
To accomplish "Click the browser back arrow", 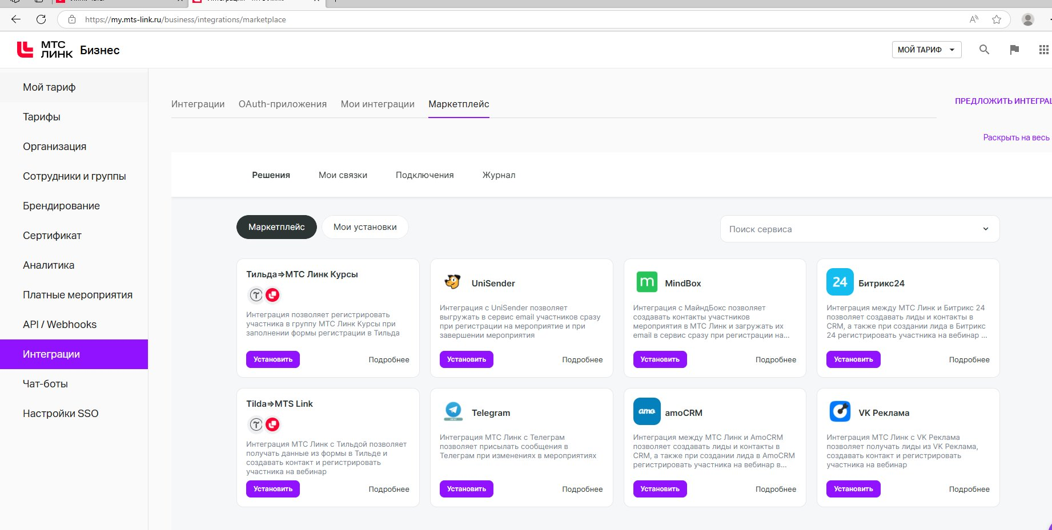I will click(16, 19).
